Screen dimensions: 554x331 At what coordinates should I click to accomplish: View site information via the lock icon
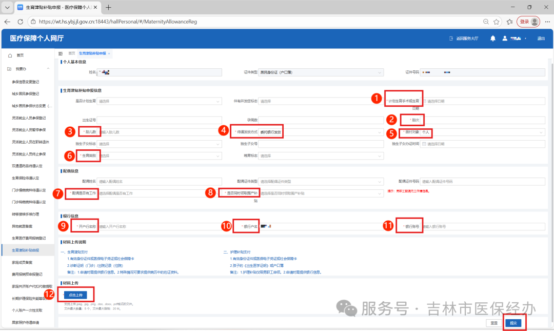[33, 22]
